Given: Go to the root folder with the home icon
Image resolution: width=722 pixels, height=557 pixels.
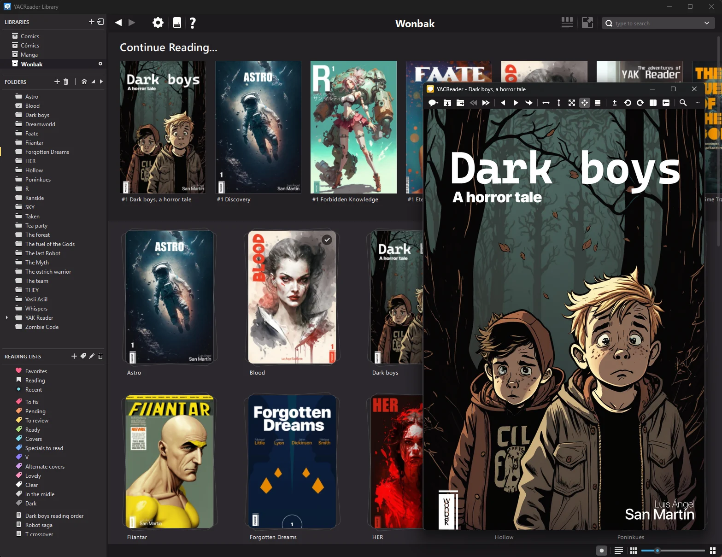Looking at the screenshot, I should 84,82.
